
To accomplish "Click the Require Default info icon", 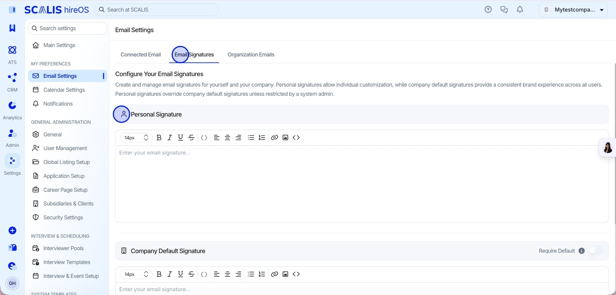I will coord(581,251).
